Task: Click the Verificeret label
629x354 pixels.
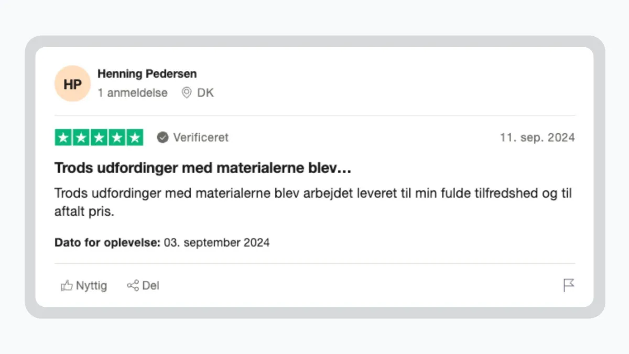Action: (x=201, y=137)
